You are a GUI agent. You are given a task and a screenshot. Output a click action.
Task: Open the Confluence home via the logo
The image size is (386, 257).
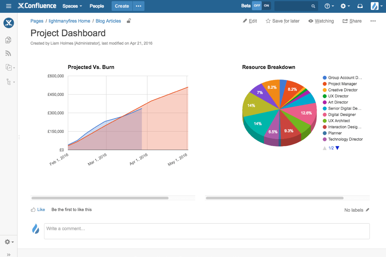click(x=37, y=5)
